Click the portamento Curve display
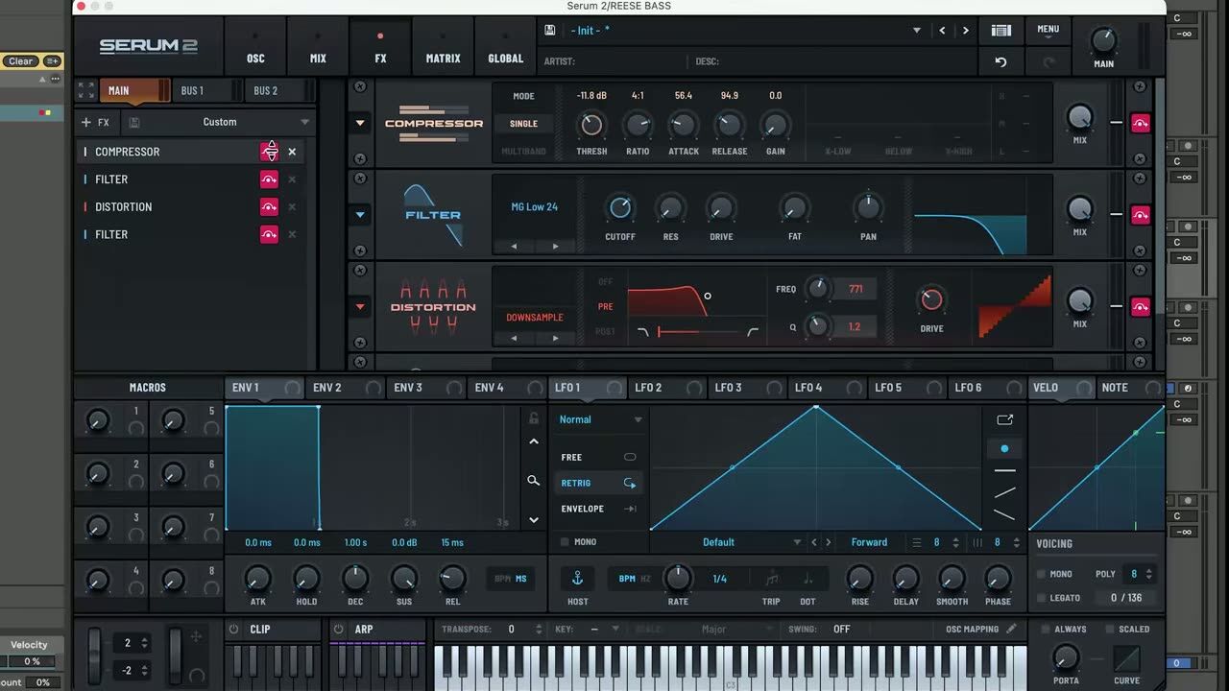Viewport: 1229px width, 691px height. 1127,658
